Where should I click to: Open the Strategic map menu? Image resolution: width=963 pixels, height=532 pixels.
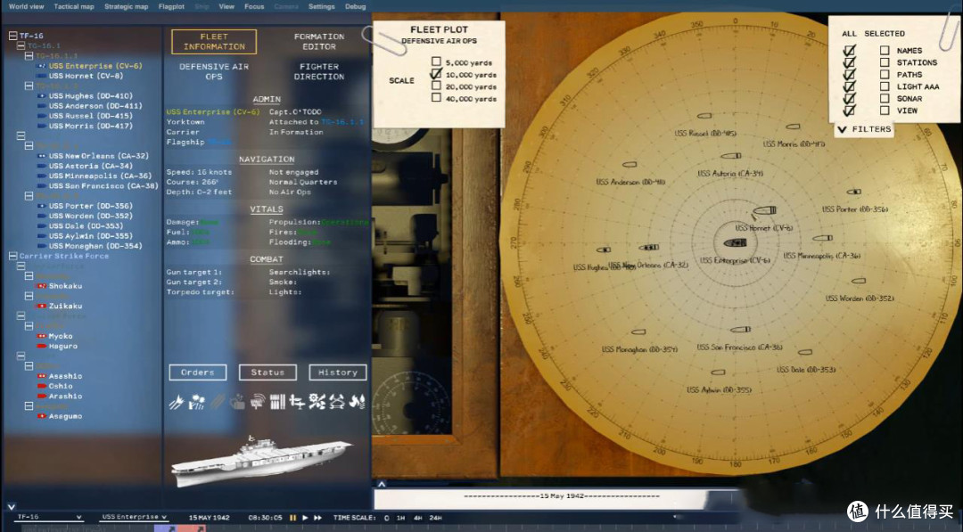127,7
